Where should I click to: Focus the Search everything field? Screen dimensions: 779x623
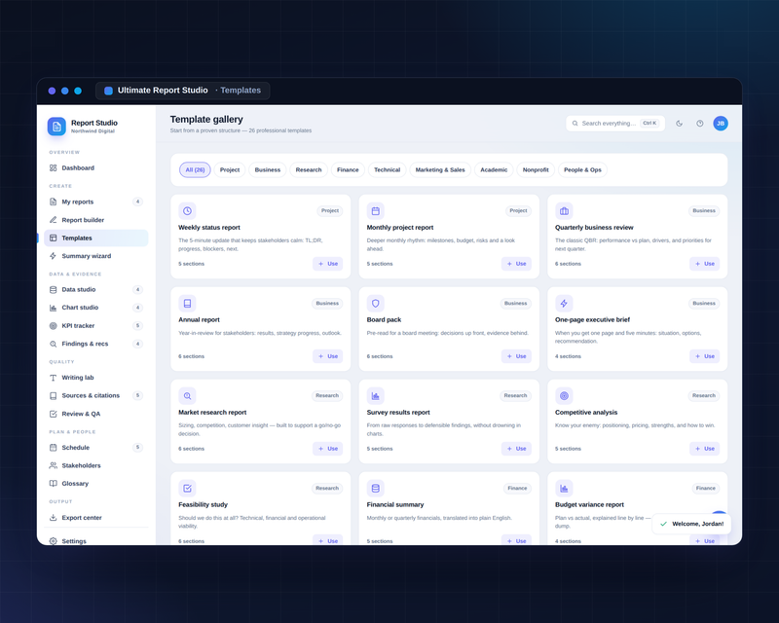(615, 124)
